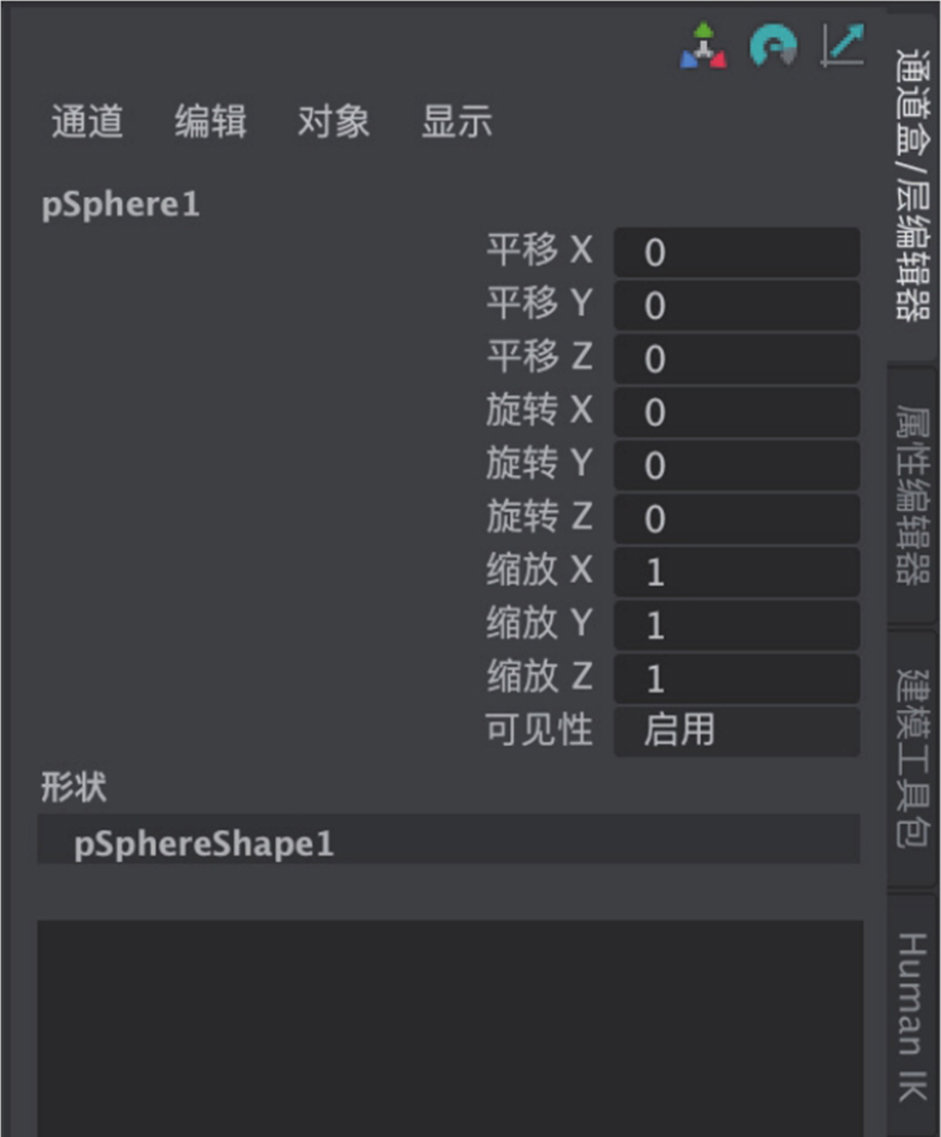
Task: Click the 旋转 Y value field
Action: tap(736, 466)
